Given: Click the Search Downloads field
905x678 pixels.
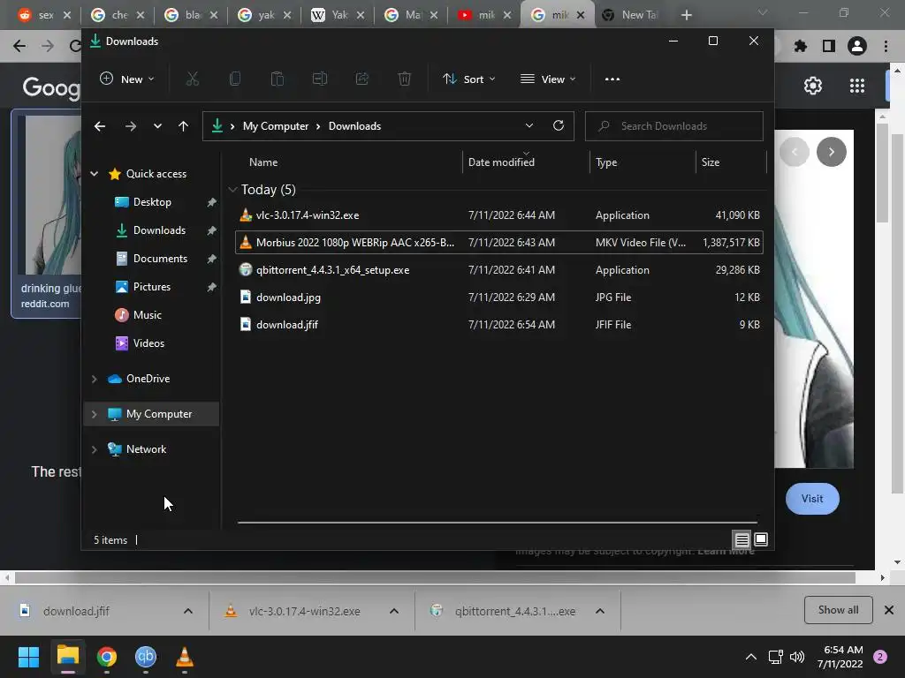Looking at the screenshot, I should click(x=674, y=126).
